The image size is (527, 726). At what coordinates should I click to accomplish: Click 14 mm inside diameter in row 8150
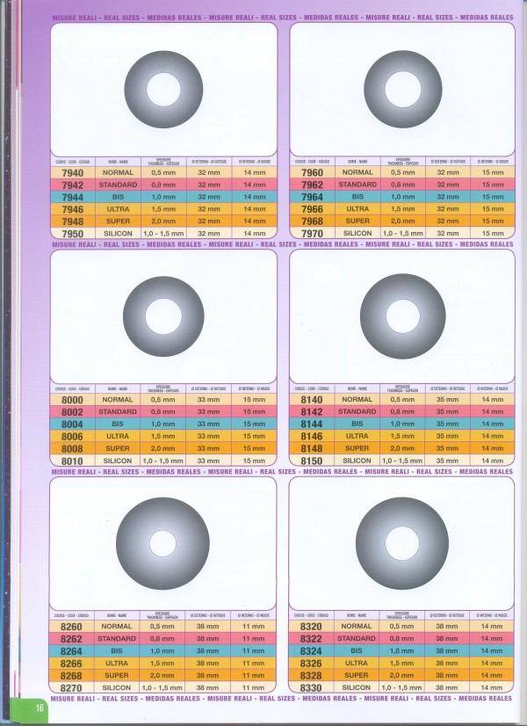click(x=492, y=461)
